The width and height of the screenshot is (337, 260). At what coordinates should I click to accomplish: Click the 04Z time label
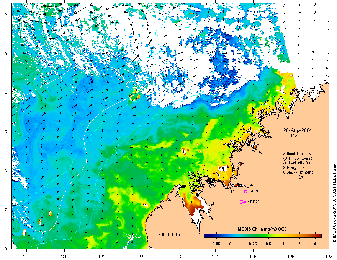click(x=294, y=136)
